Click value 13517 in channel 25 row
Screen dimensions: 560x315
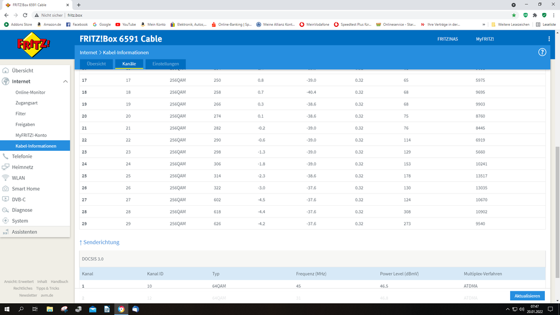click(x=482, y=175)
